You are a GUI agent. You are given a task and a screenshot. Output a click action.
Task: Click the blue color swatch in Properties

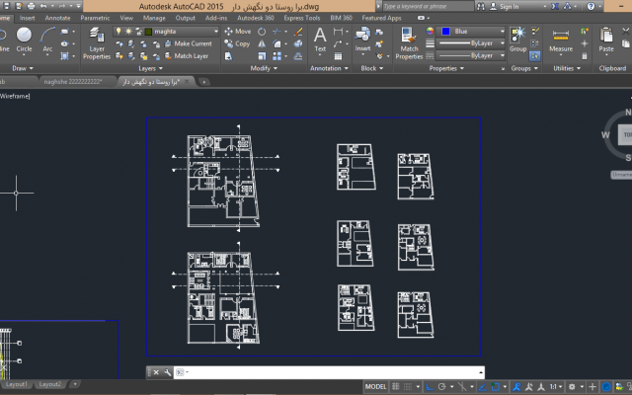(x=445, y=31)
